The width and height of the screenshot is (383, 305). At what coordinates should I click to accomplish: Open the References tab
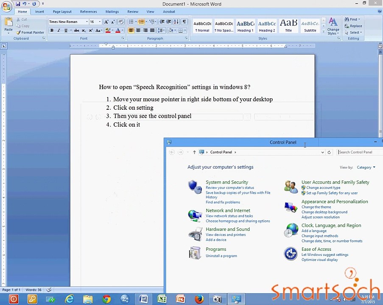(x=88, y=11)
